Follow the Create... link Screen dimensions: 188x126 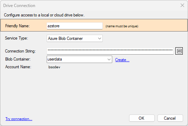coord(122,60)
